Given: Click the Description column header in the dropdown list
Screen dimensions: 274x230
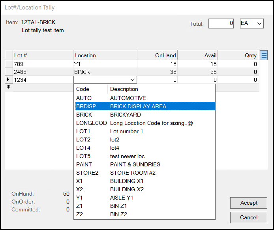Looking at the screenshot, I should (161, 89).
